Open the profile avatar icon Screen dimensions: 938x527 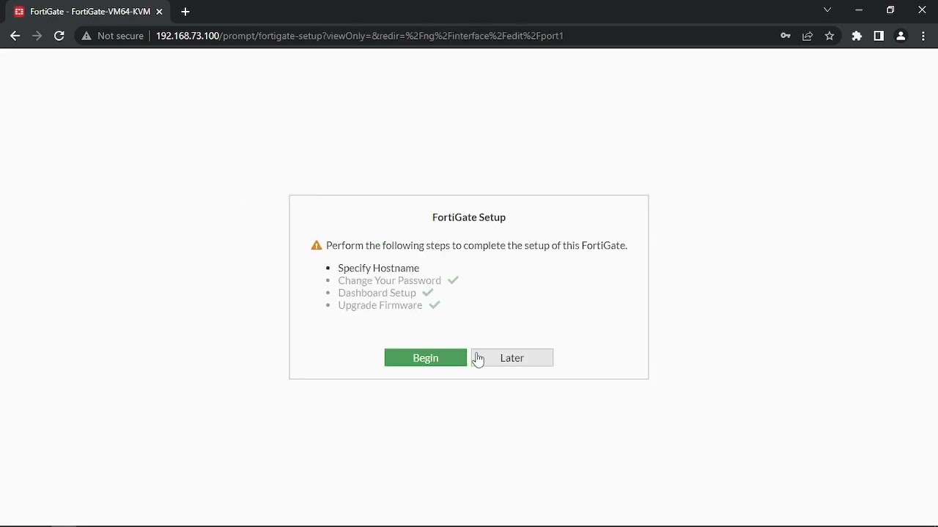901,36
